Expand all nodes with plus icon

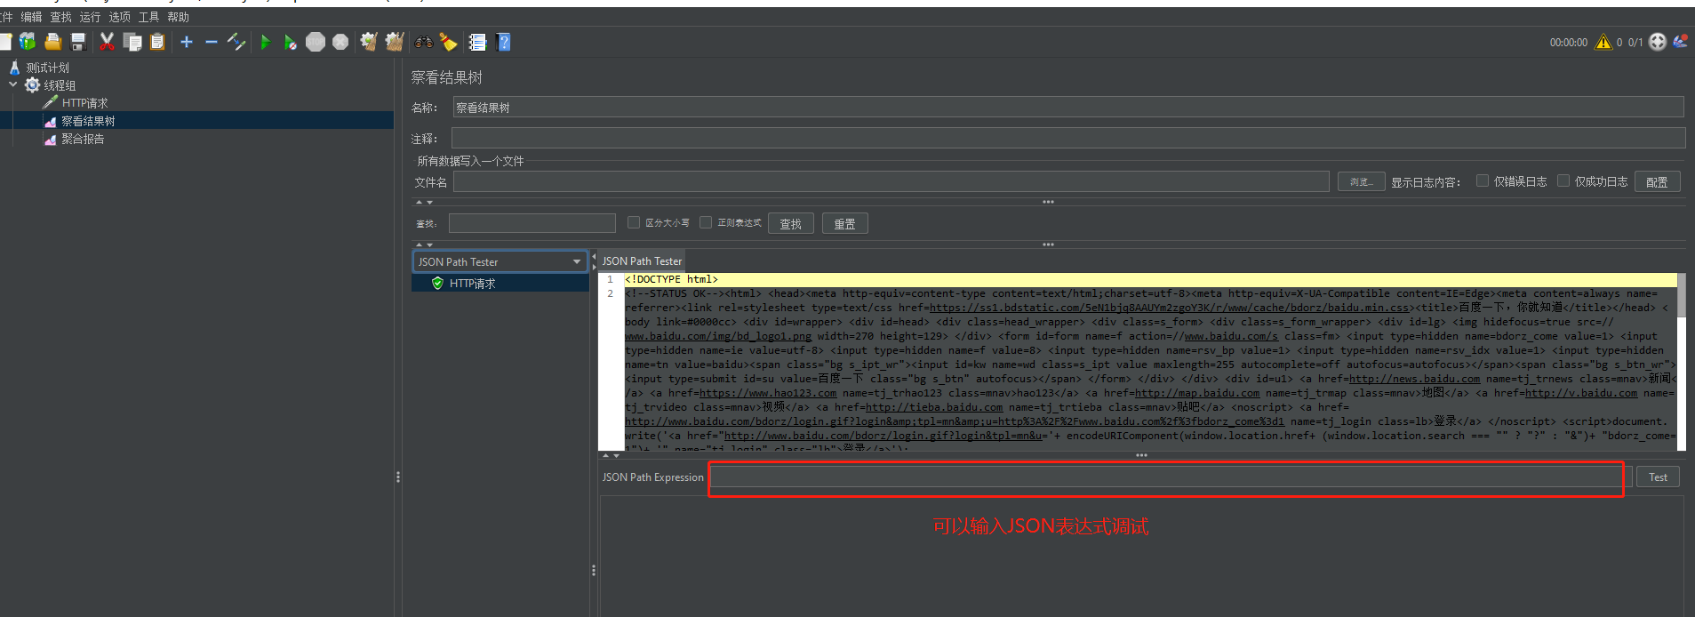click(x=187, y=42)
